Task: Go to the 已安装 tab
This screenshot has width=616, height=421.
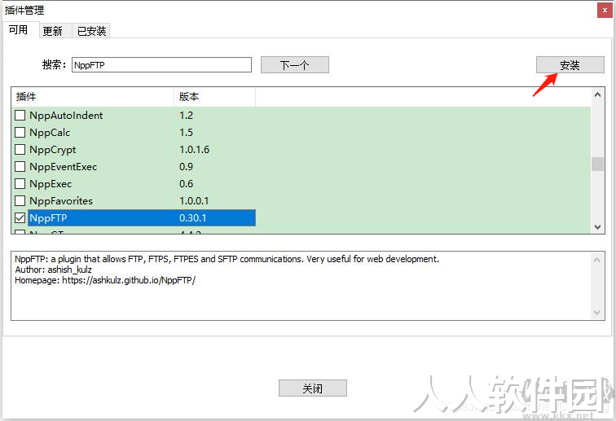Action: click(91, 31)
